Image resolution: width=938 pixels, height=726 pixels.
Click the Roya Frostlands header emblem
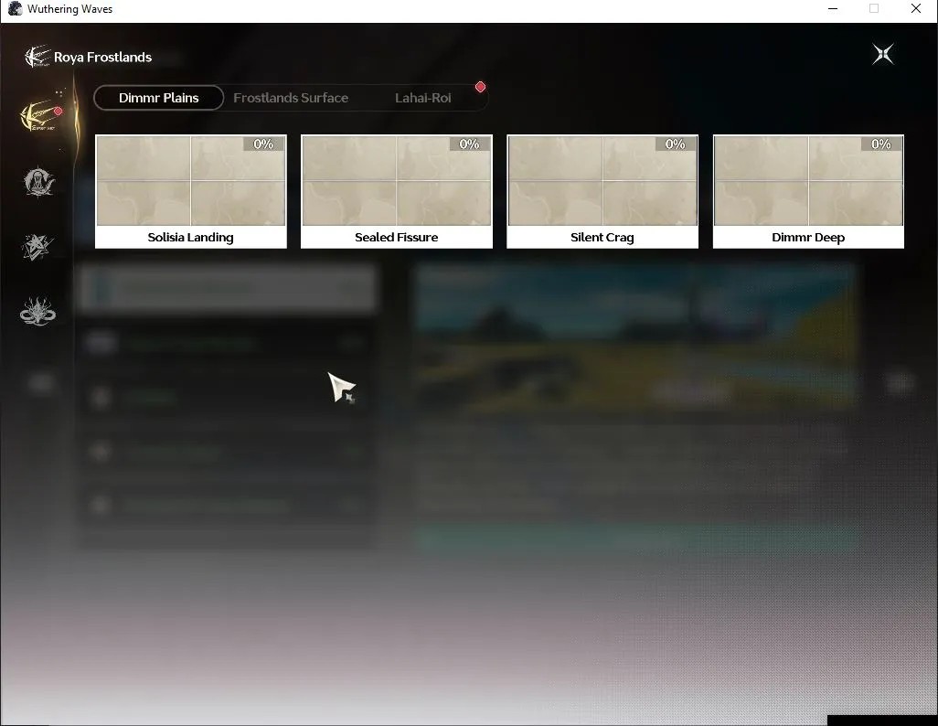(x=37, y=57)
